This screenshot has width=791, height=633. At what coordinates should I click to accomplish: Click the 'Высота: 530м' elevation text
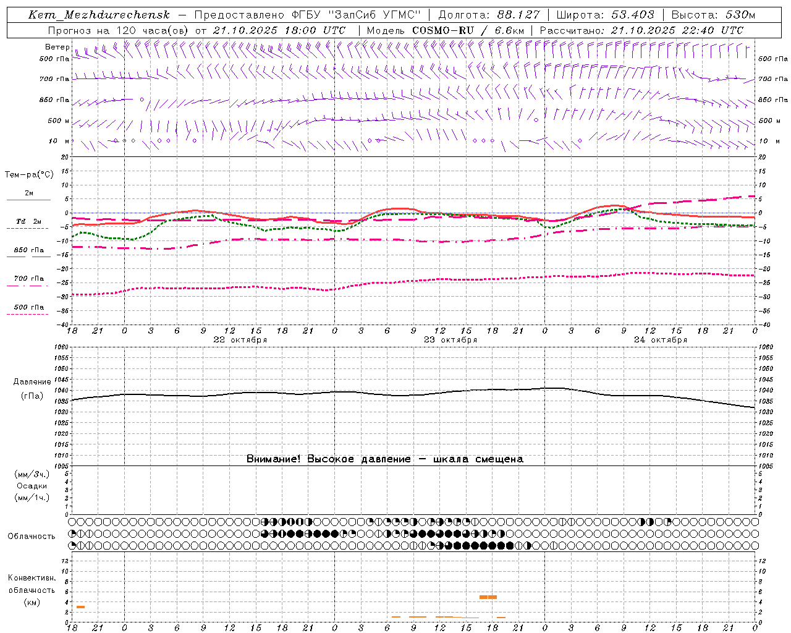click(713, 15)
